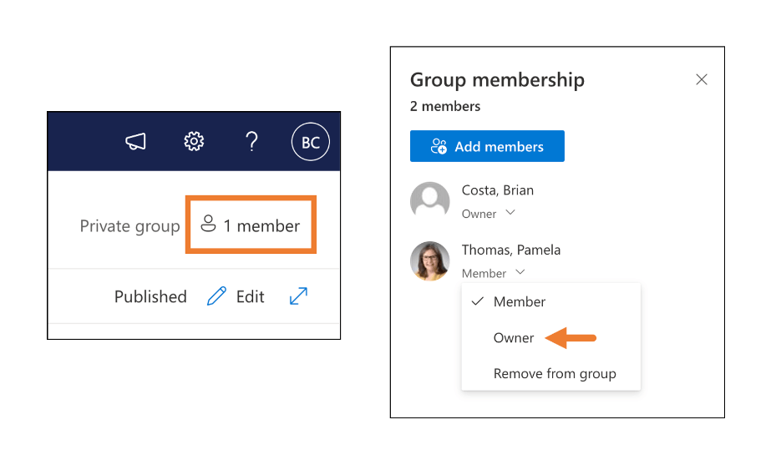
Task: Click the Add members button
Action: (x=487, y=146)
